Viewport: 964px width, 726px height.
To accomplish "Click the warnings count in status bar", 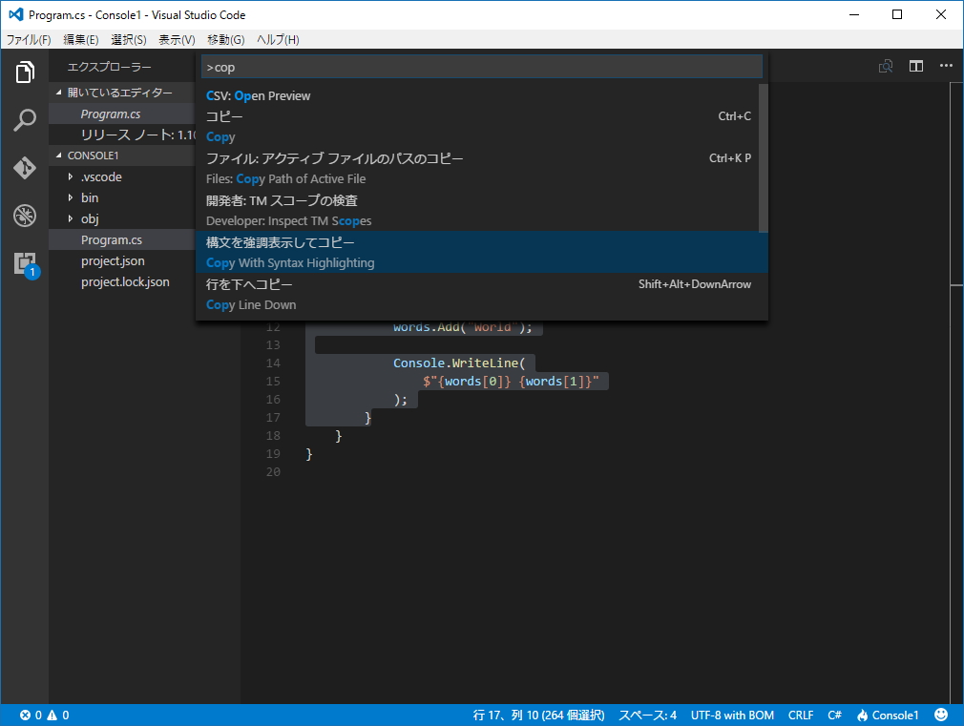I will click(58, 715).
